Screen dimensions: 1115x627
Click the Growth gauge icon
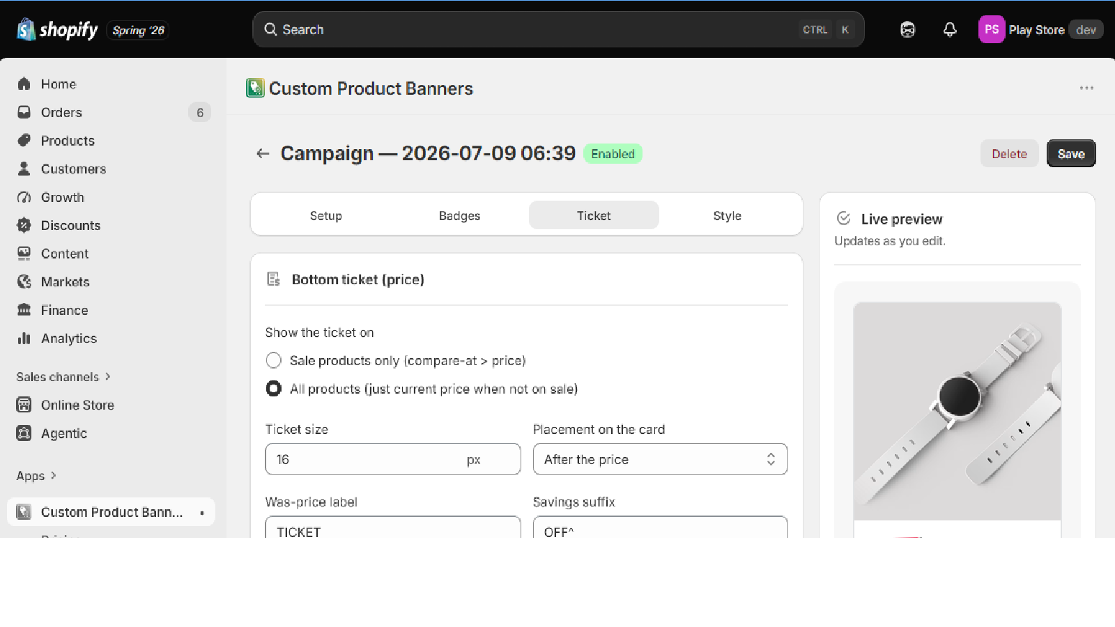pyautogui.click(x=24, y=197)
